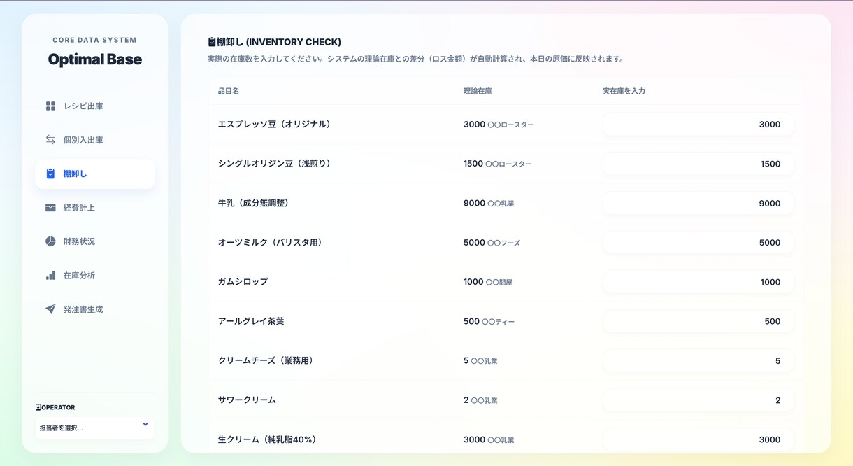Click item name 牛乳（成分無調整）
The width and height of the screenshot is (853, 466).
point(253,203)
